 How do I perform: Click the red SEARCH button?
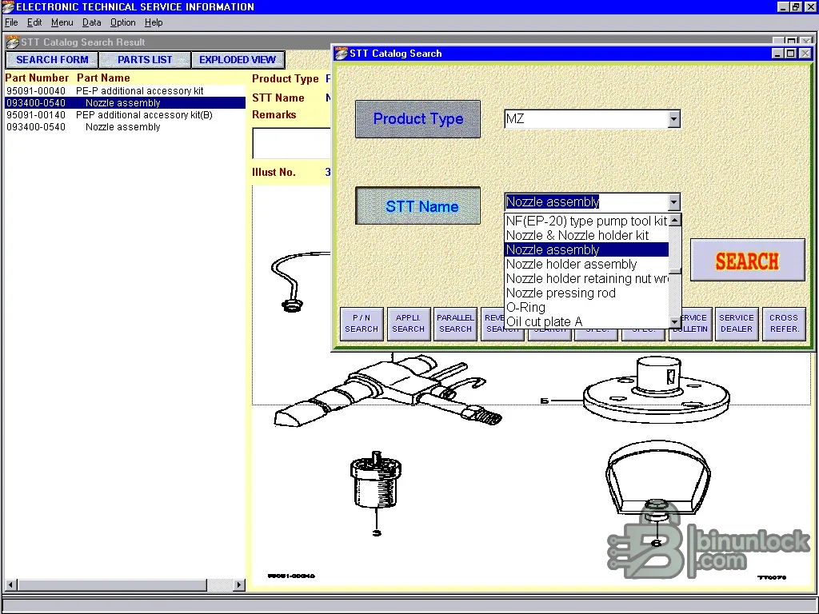coord(748,261)
